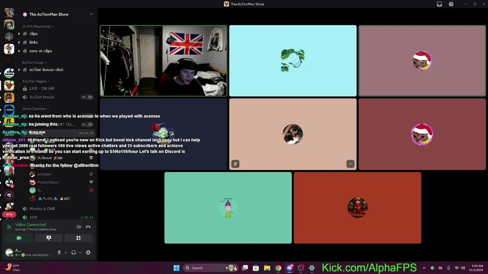Expand headphone output options arrow
Viewport: 488px width, 274px height.
[80, 252]
